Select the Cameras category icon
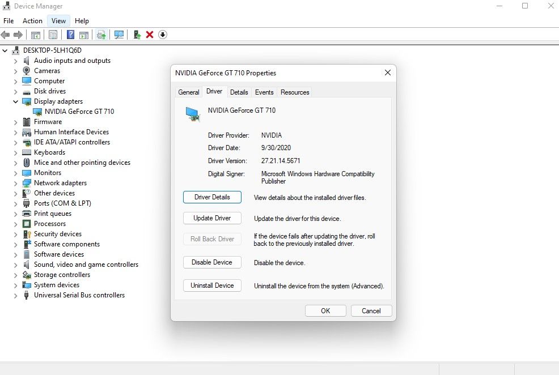Screen dimensions: 559x375 (27, 70)
